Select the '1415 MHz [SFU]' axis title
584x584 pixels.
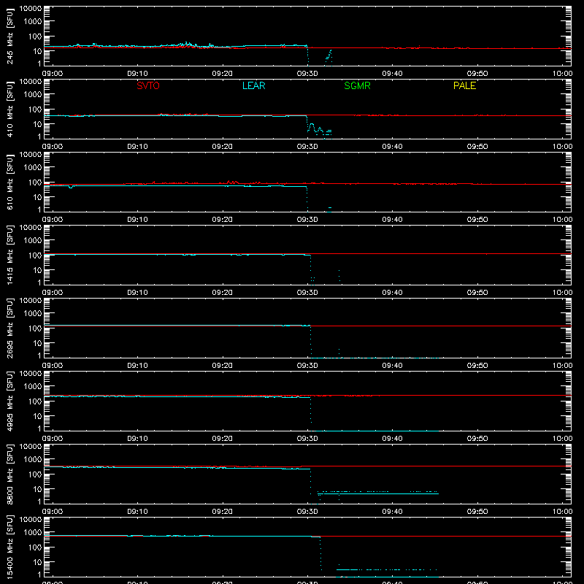pyautogui.click(x=10, y=255)
